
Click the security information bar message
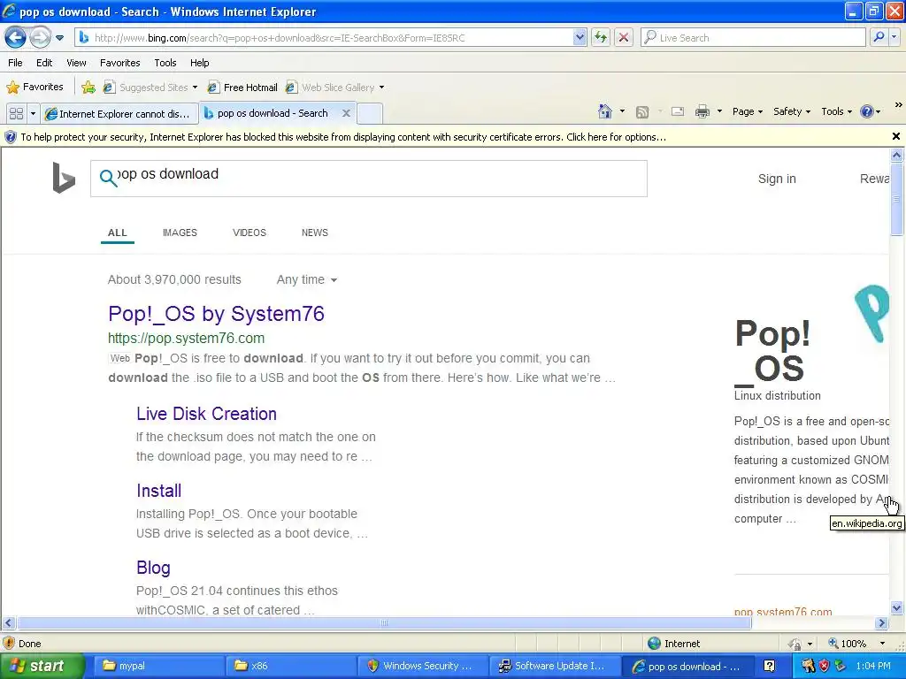tap(343, 137)
